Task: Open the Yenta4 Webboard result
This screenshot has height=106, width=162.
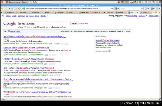Action: click(29, 59)
